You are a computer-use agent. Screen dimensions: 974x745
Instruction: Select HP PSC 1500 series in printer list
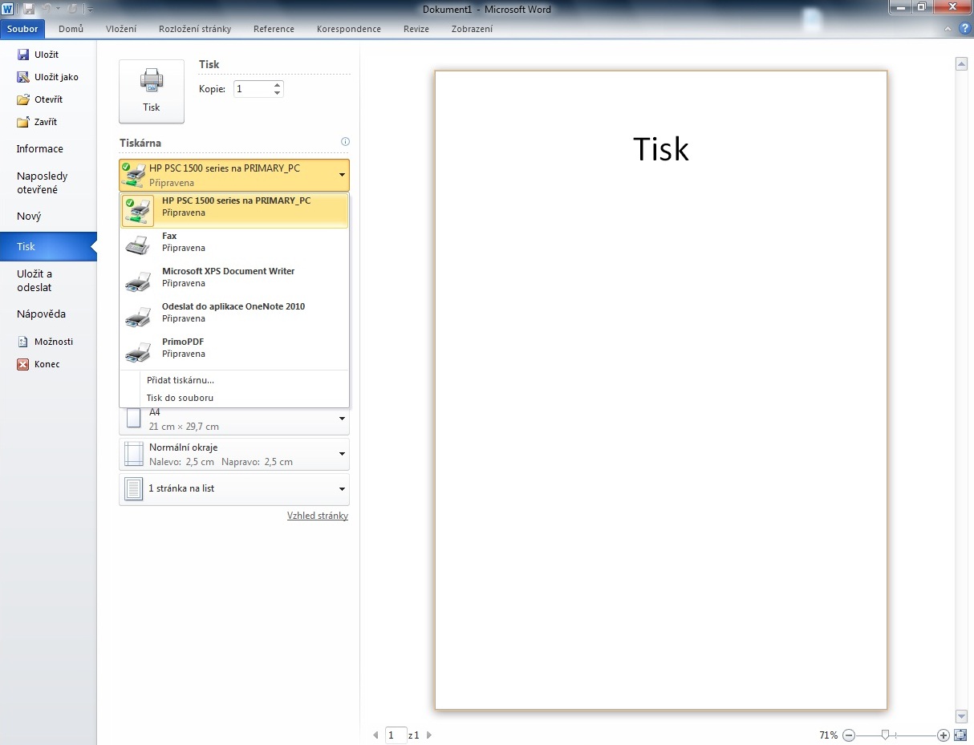(234, 210)
